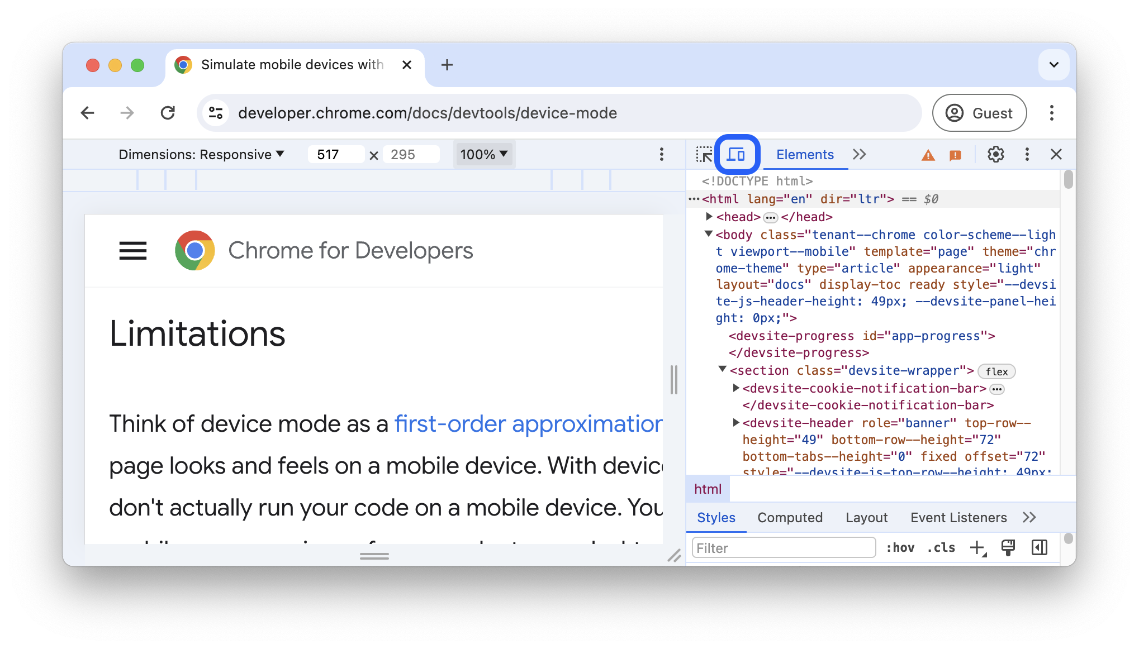Image resolution: width=1139 pixels, height=649 pixels.
Task: Switch to the Layout tab in DevTools
Action: (866, 517)
